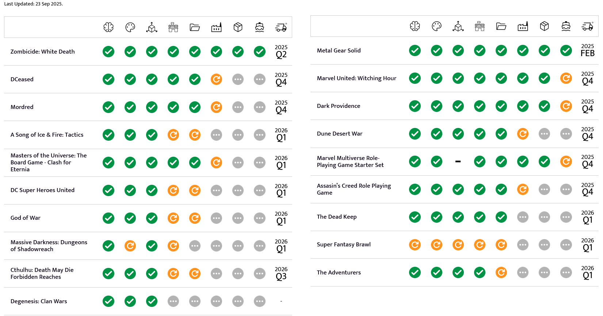
Task: Select the Metal Gear Solid title
Action: tap(339, 51)
